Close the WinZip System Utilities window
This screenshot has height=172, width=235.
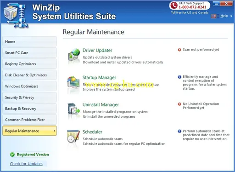click(x=226, y=3)
